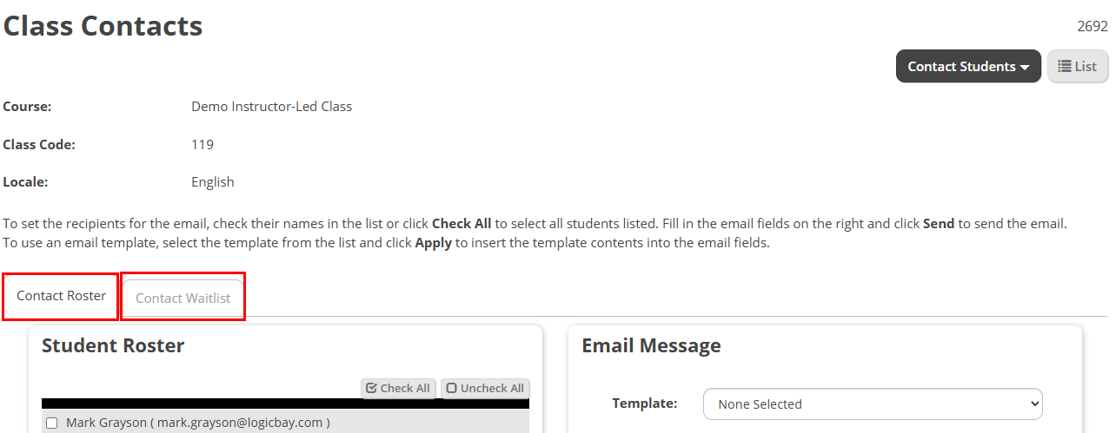Open the Template dropdown showing None Selected

[x=872, y=403]
